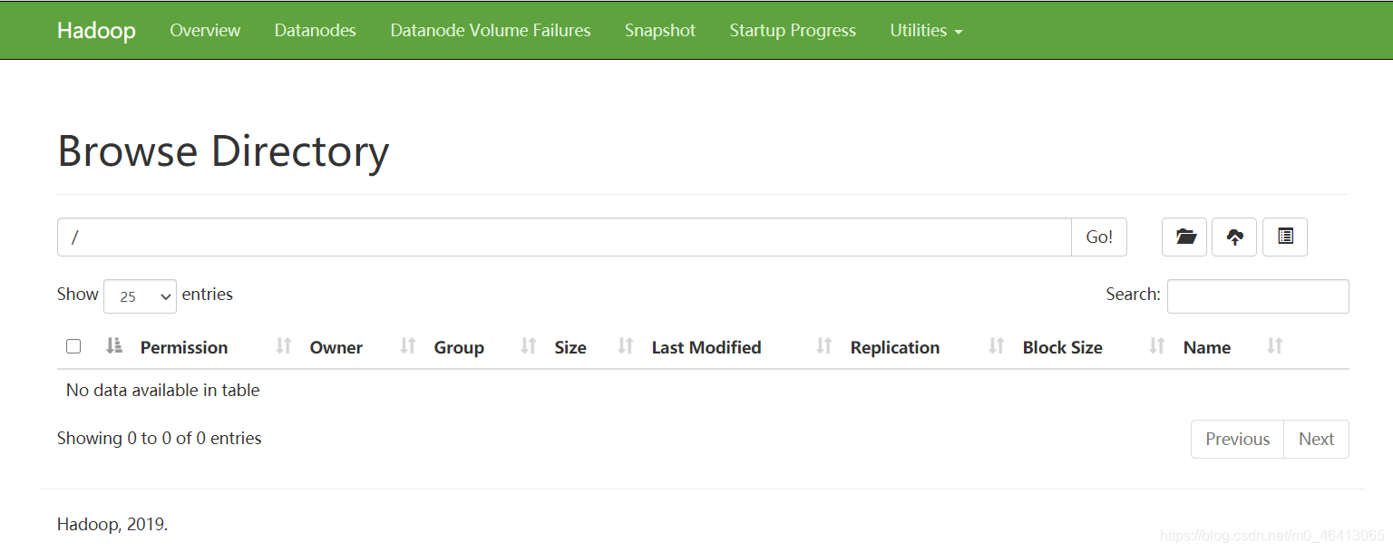
Task: Sort by Block Size using its arrows
Action: pyautogui.click(x=1156, y=345)
